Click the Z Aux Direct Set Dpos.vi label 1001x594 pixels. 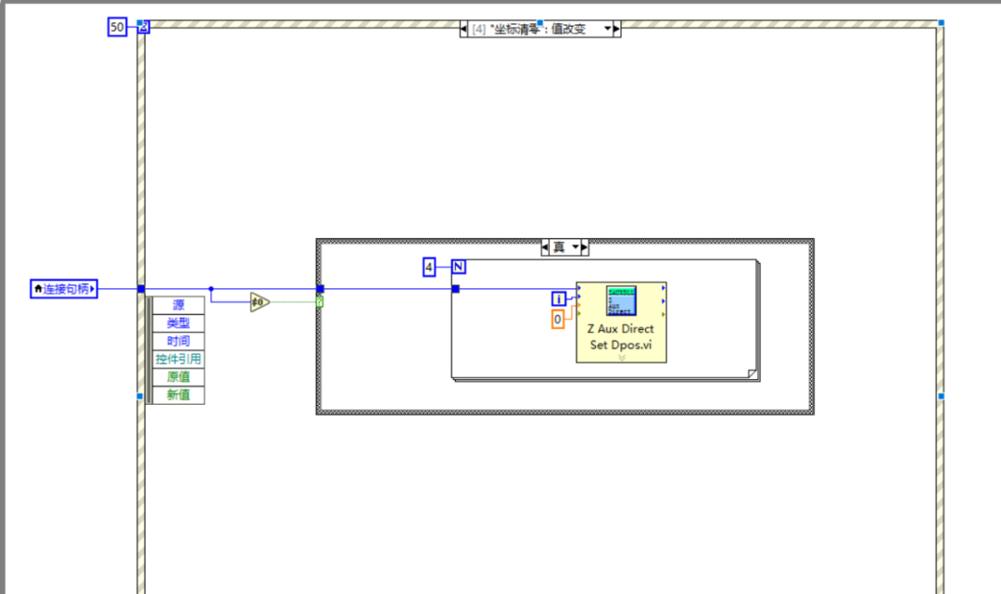[x=621, y=336]
